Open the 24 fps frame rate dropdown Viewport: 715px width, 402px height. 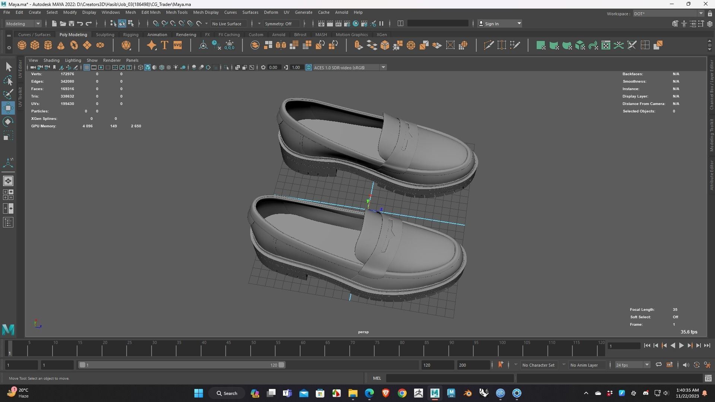click(632, 365)
